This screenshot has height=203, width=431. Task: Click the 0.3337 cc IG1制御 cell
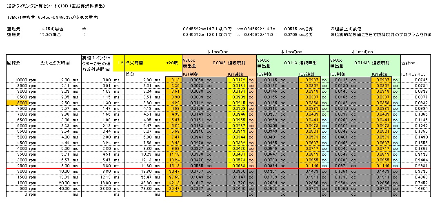pos(204,189)
